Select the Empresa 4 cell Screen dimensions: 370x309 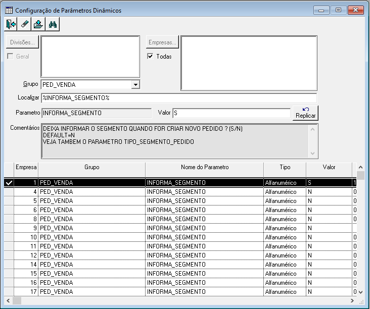tap(26, 192)
